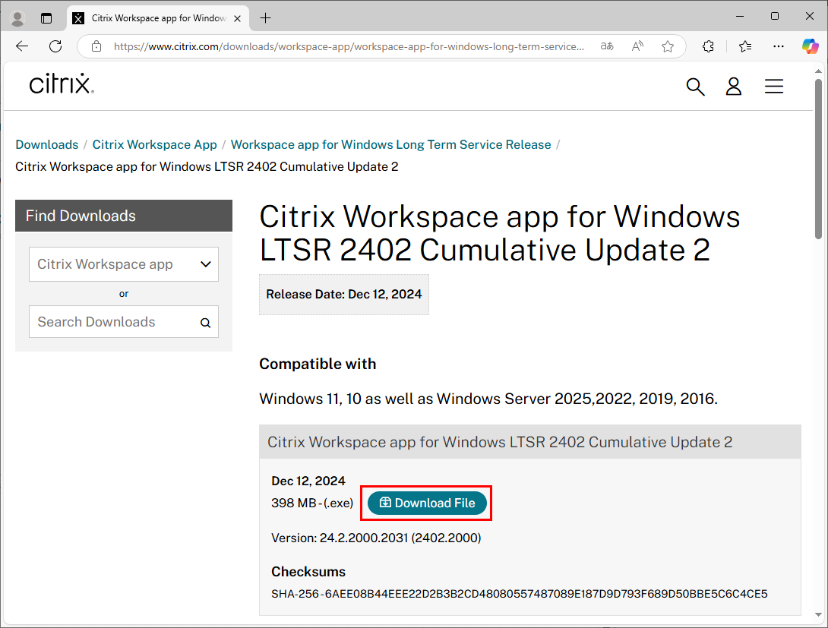Viewport: 828px width, 628px height.
Task: Open the Copilot sidebar icon
Action: coord(810,46)
